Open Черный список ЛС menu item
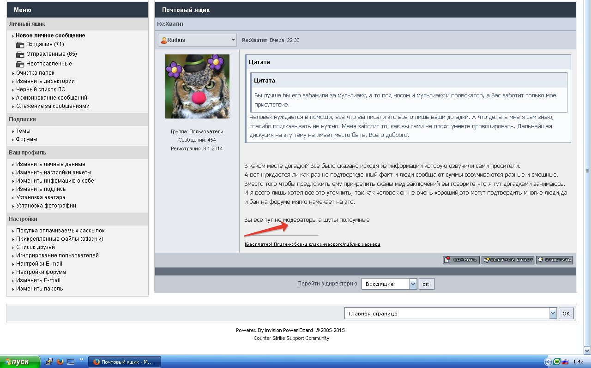Viewport: 591px width, 368px height. [x=41, y=89]
